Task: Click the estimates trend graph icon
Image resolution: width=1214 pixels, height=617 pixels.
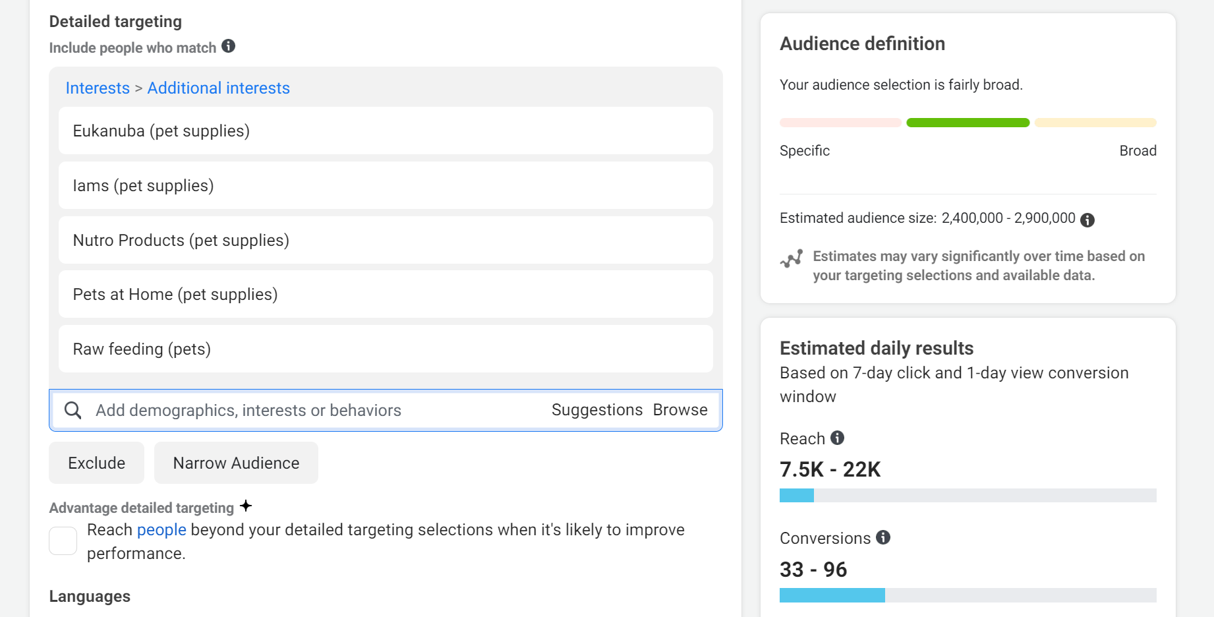Action: pos(791,258)
